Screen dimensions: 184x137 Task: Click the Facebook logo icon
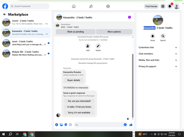coord(5,6)
